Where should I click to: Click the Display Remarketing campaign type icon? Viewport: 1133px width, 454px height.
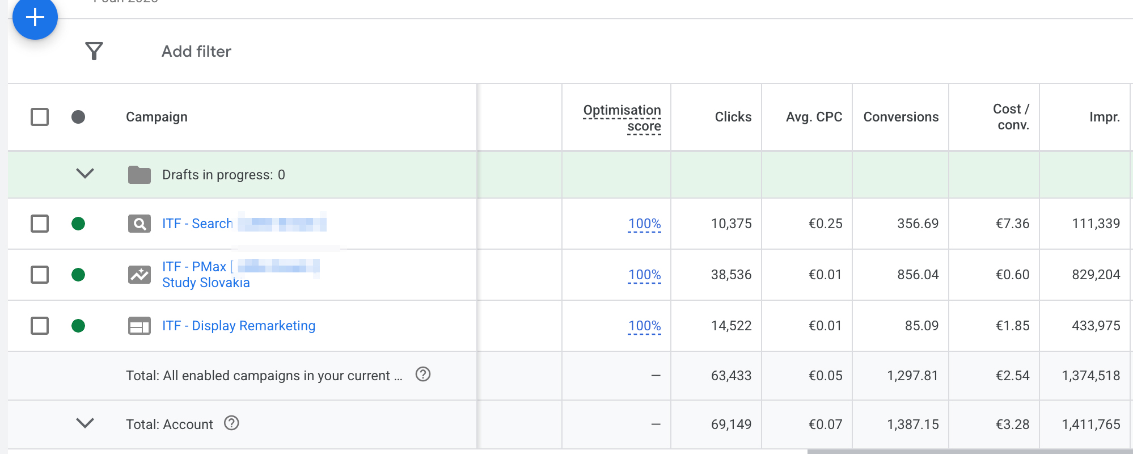tap(139, 326)
